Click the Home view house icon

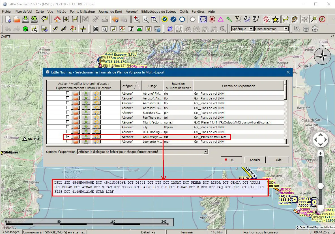[57, 19]
